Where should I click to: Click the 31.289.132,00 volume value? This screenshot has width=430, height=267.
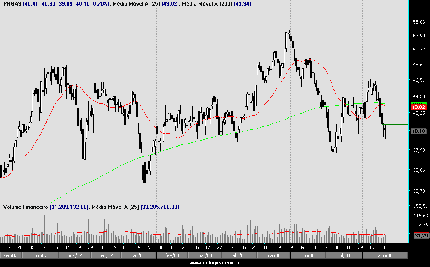coord(69,207)
